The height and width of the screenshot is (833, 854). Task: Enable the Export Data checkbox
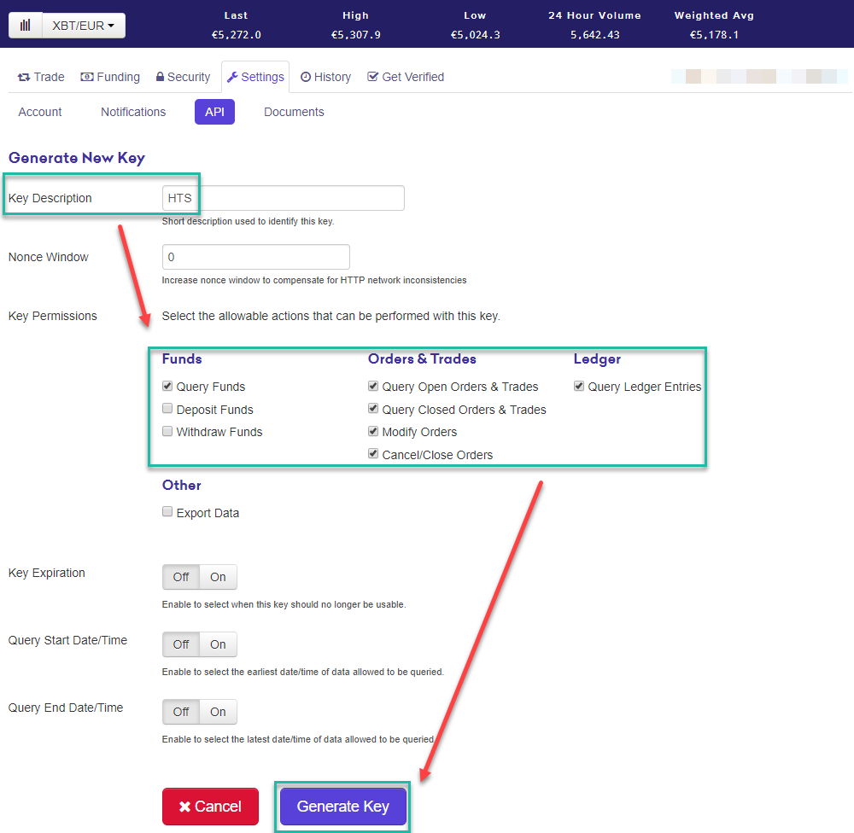tap(167, 512)
